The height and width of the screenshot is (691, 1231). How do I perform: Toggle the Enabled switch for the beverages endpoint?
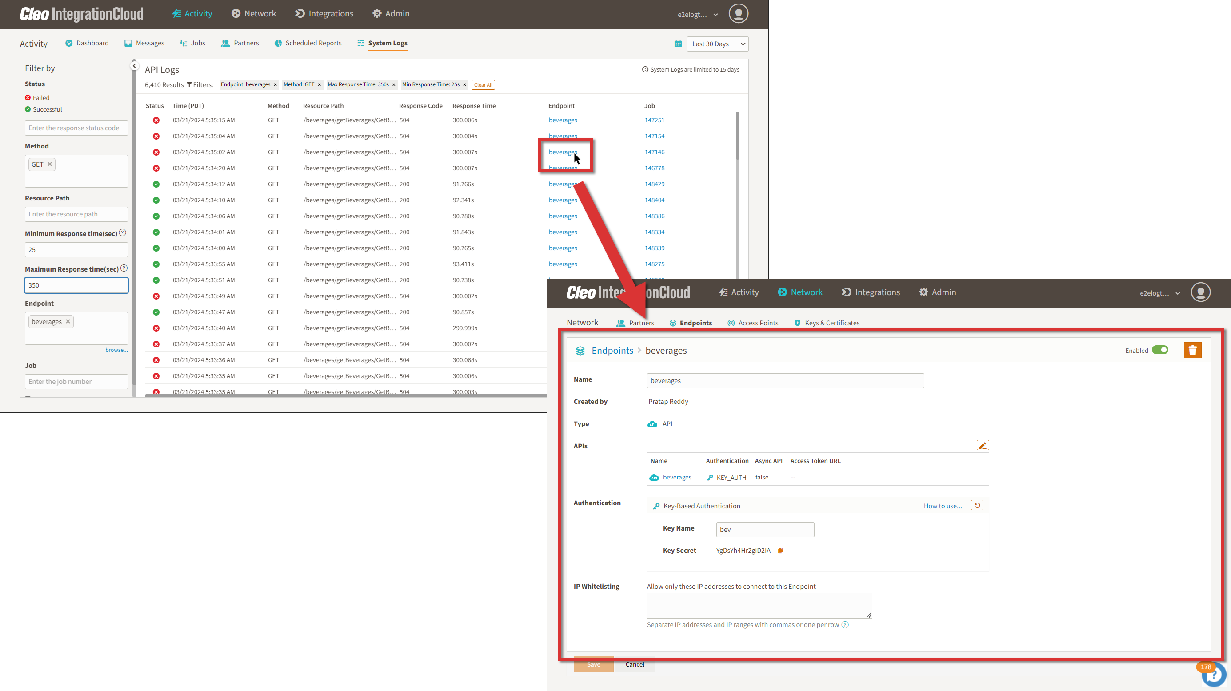1160,350
